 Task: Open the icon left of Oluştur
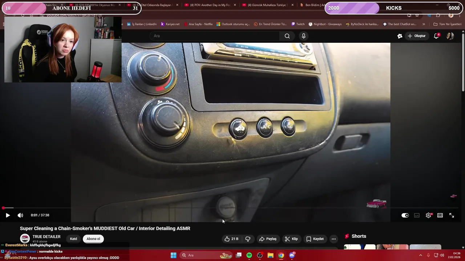(x=400, y=36)
